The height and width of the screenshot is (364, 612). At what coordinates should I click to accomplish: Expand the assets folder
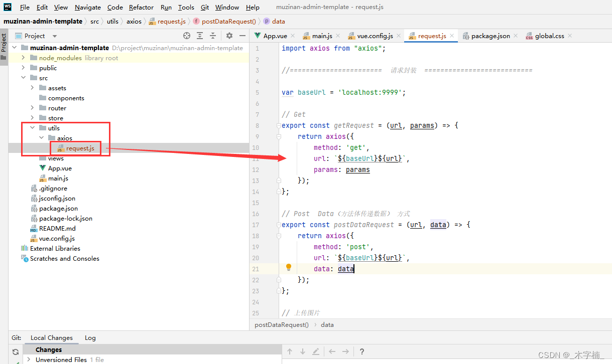point(32,88)
